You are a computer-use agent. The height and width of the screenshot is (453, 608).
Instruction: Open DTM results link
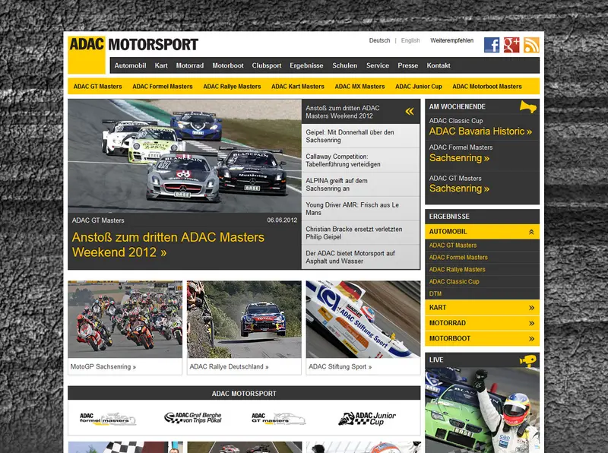[x=435, y=293]
